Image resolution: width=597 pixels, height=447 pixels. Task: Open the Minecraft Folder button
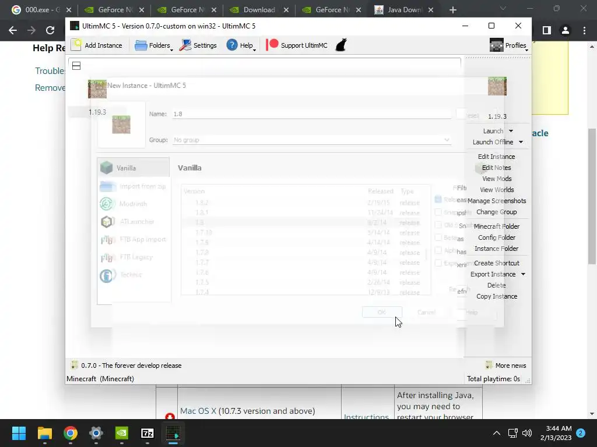coord(497,226)
